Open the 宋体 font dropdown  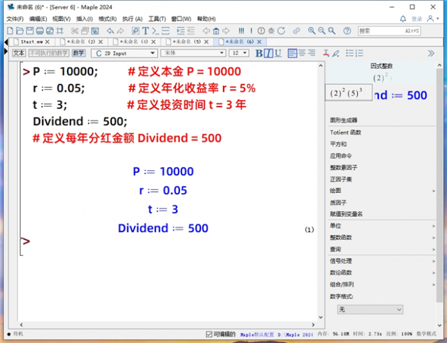click(192, 53)
